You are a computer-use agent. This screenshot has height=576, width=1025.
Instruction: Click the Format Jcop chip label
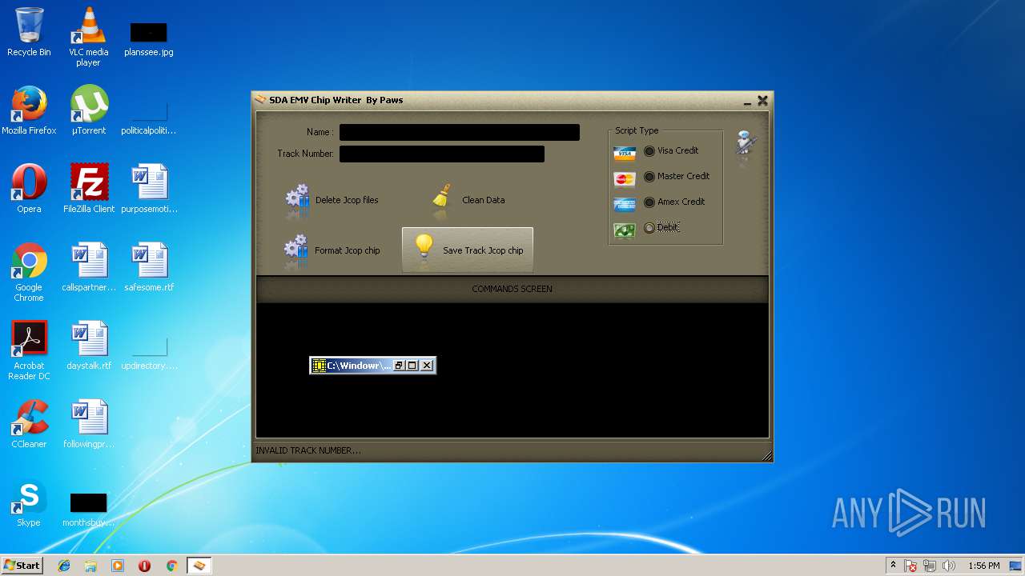click(348, 250)
